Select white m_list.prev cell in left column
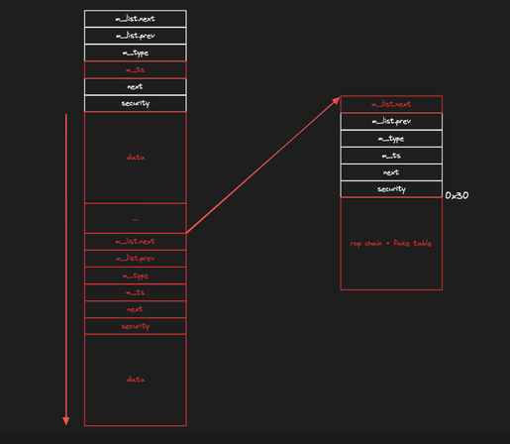The image size is (510, 444). pyautogui.click(x=136, y=36)
